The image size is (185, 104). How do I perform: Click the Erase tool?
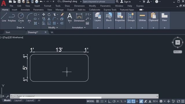(x=62, y=14)
